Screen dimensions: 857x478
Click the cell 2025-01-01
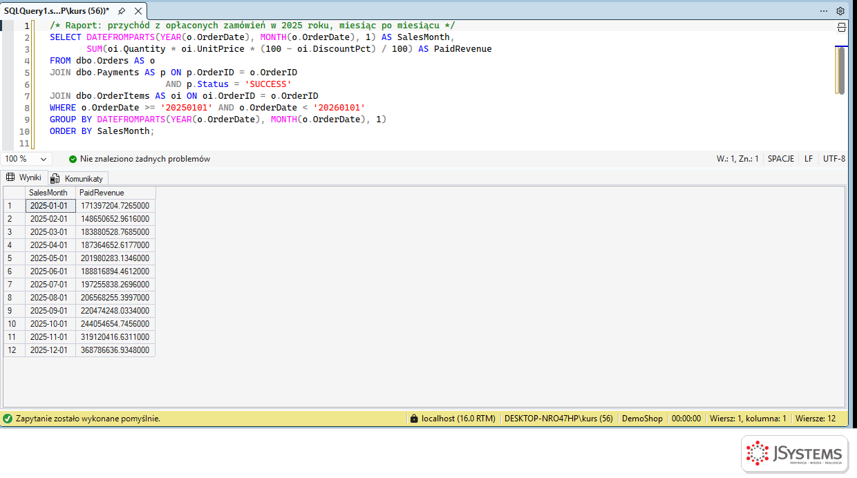(50, 206)
